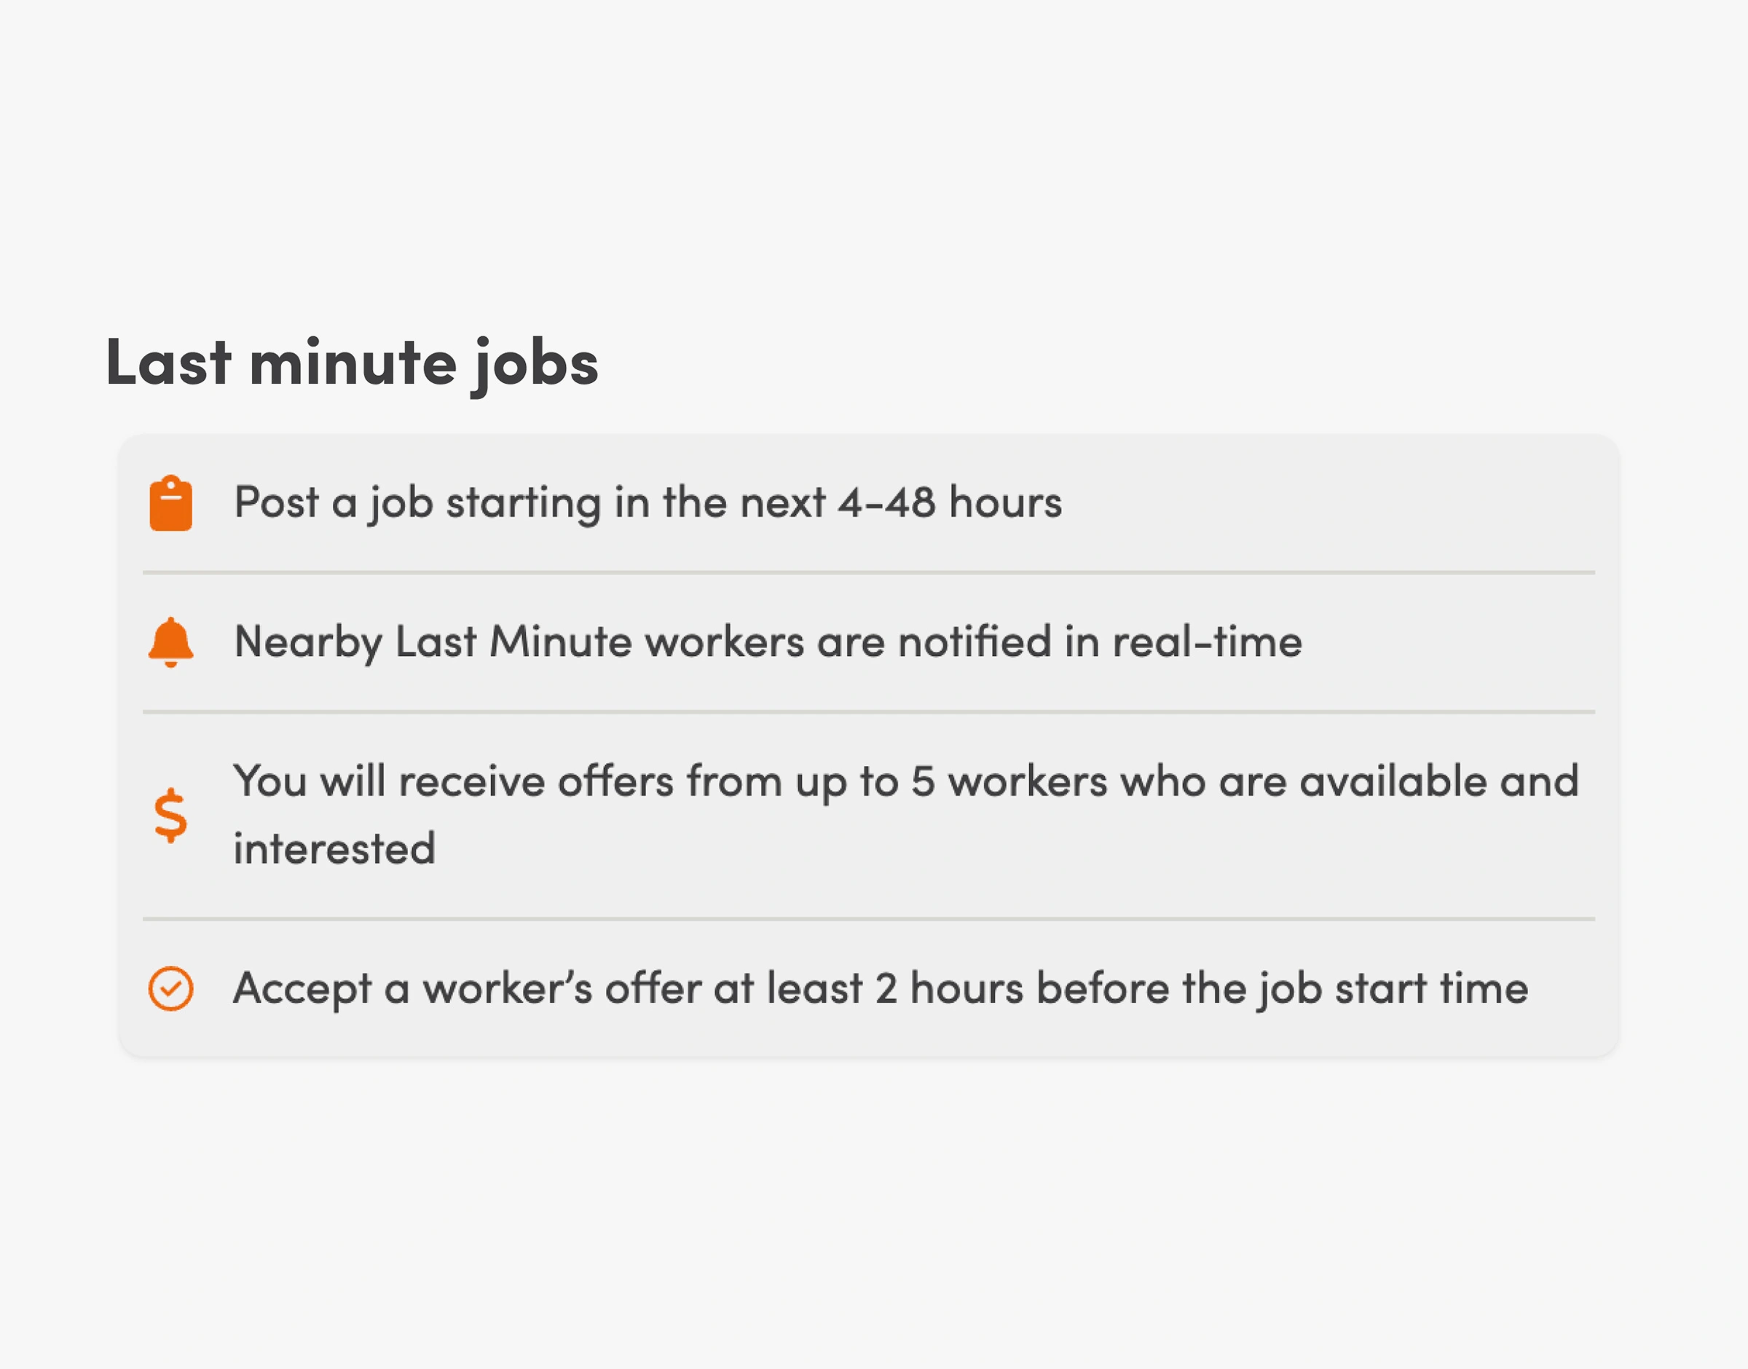Click the orange dollar sign icon

pyautogui.click(x=170, y=814)
